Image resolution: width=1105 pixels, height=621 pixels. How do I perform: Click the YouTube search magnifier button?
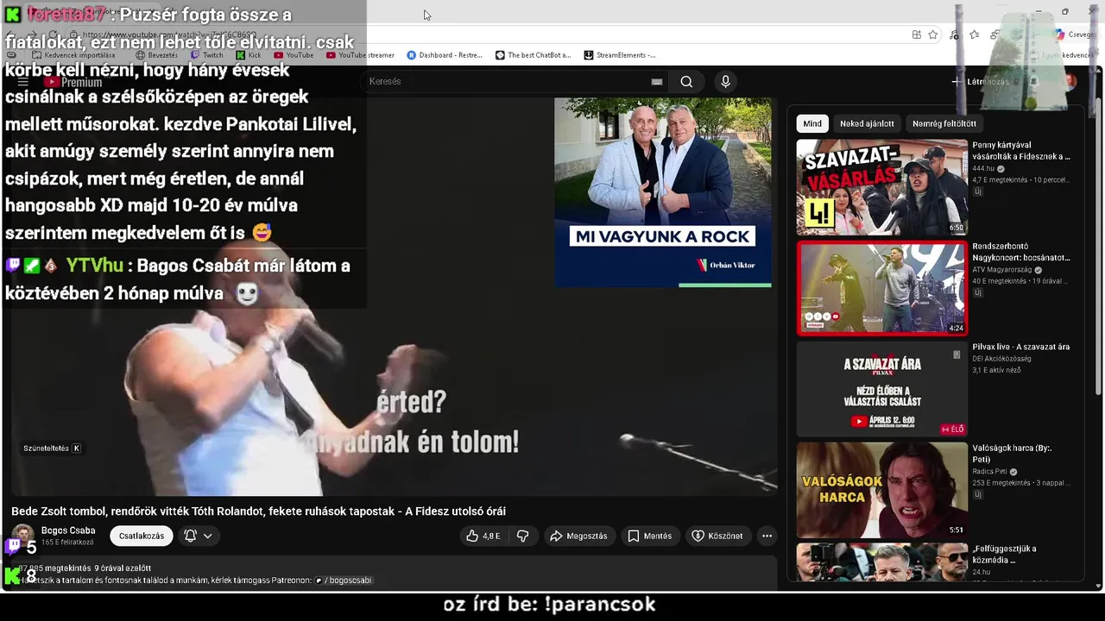(x=686, y=82)
